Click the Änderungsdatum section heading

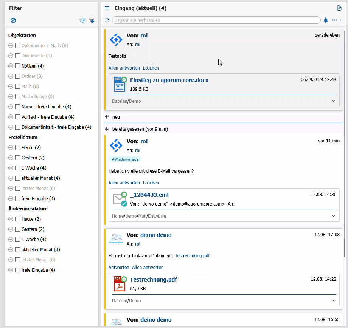click(x=28, y=209)
